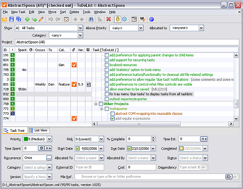Click the 'Cat.' column header

click(64, 50)
